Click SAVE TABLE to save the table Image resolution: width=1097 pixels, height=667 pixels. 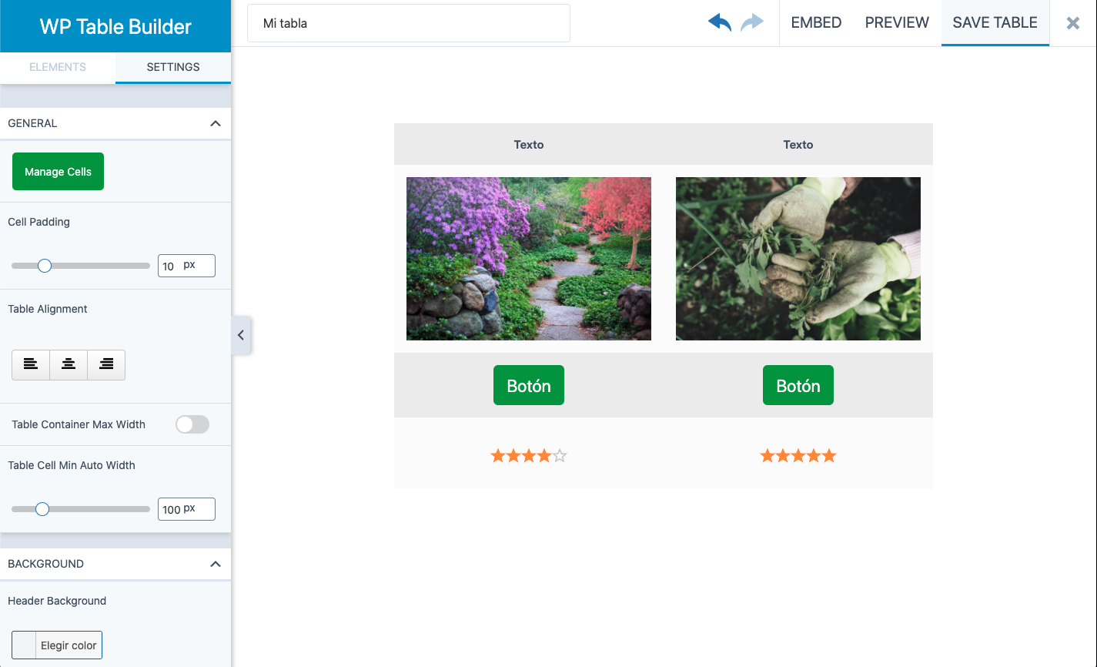[995, 22]
